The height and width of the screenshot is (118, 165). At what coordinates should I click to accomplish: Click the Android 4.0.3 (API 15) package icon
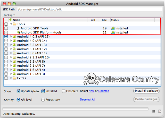pyautogui.click(x=15, y=36)
